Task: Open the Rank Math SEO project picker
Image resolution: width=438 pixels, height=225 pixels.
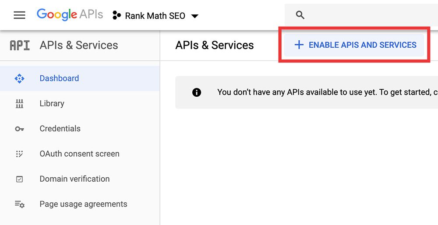Action: click(x=155, y=16)
